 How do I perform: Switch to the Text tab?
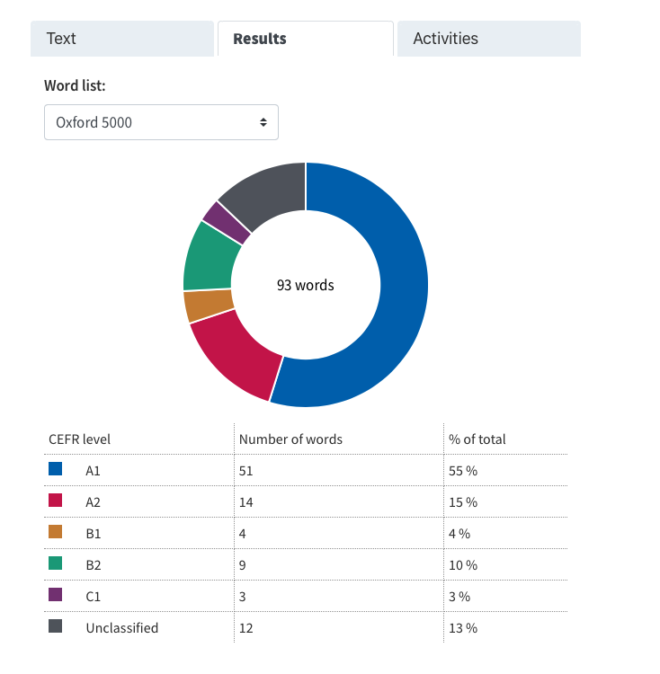(x=122, y=39)
